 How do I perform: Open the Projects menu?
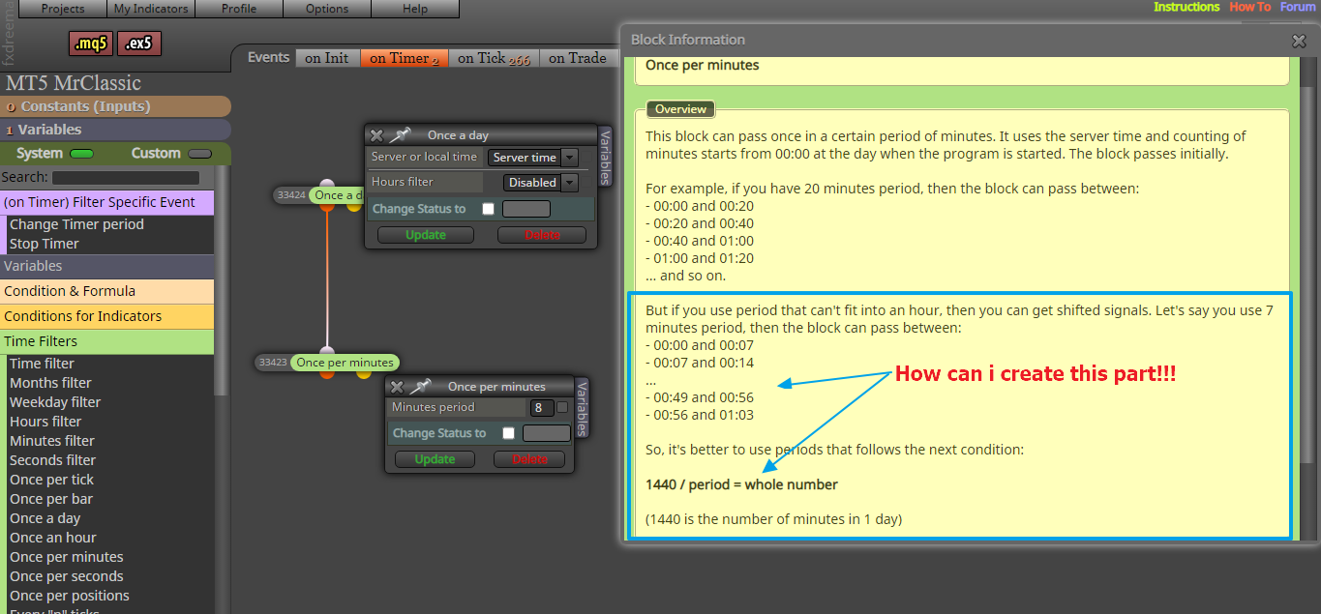tap(63, 9)
